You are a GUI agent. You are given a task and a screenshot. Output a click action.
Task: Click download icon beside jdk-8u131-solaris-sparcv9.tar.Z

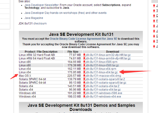84,79
